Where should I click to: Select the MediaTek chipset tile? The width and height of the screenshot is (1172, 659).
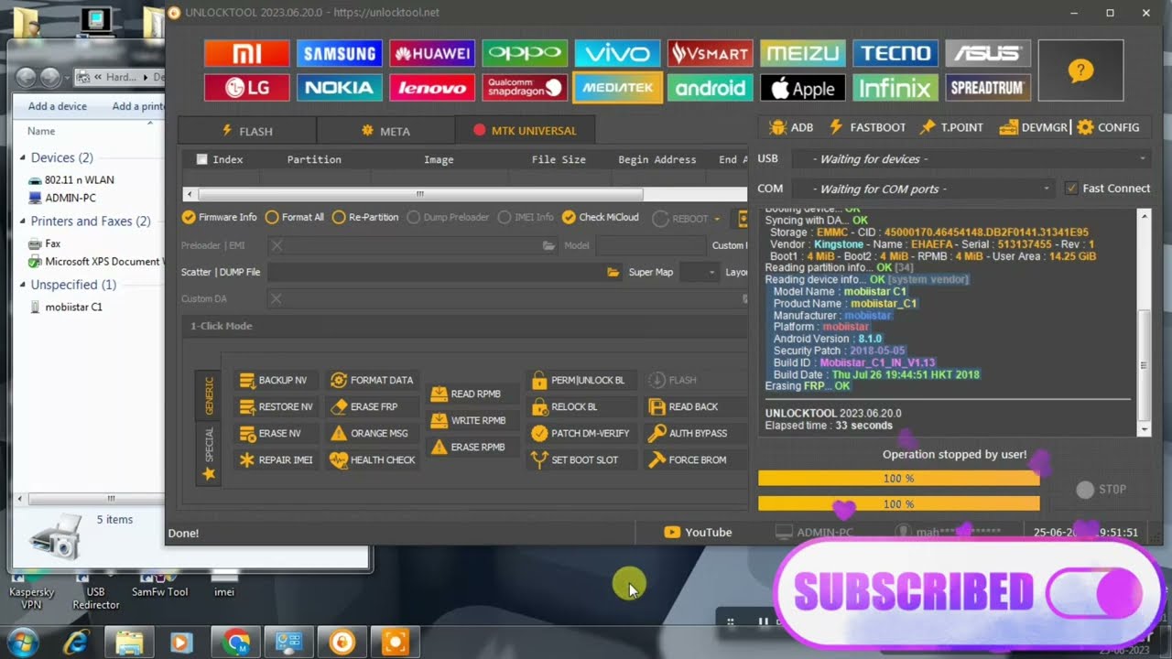(x=617, y=88)
